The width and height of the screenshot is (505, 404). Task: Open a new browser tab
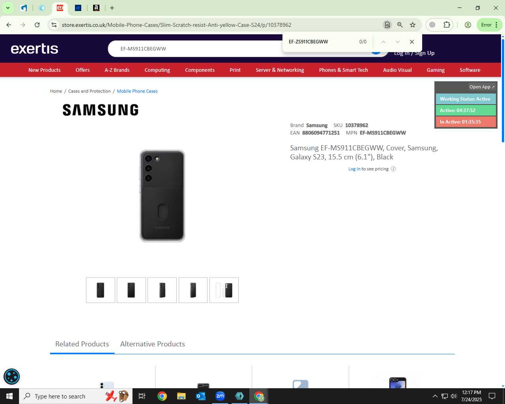coord(112,8)
